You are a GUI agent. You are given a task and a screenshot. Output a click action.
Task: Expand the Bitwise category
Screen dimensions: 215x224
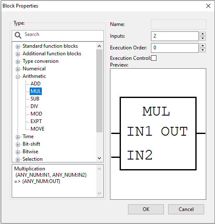pos(18,152)
